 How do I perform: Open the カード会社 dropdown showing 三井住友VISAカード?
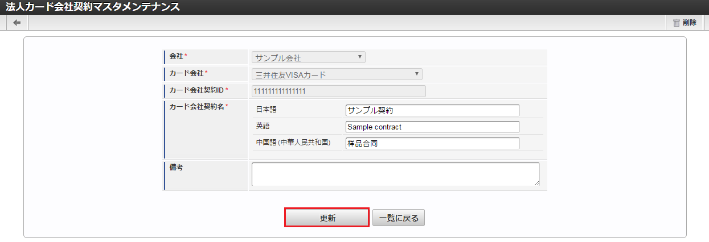coord(337,74)
